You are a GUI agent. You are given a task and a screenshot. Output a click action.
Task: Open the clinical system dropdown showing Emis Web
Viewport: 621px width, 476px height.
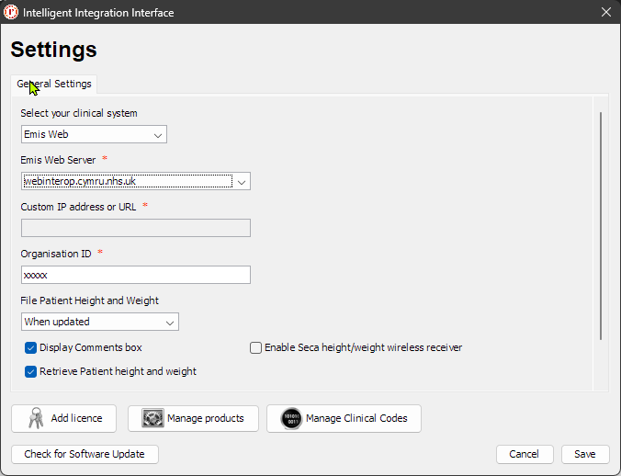94,134
